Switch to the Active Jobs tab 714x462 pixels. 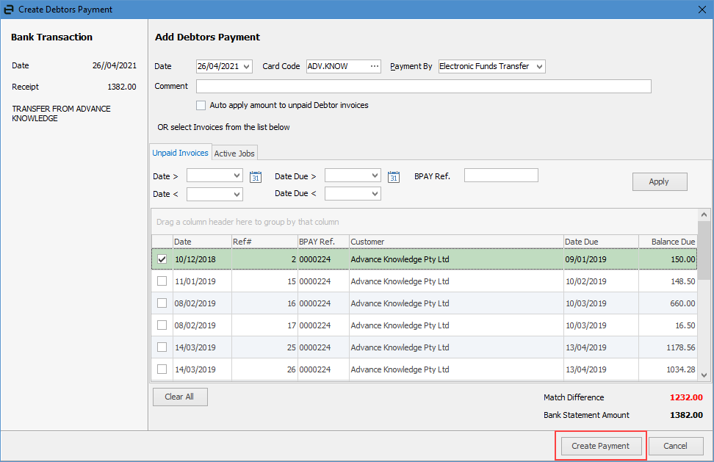click(234, 153)
